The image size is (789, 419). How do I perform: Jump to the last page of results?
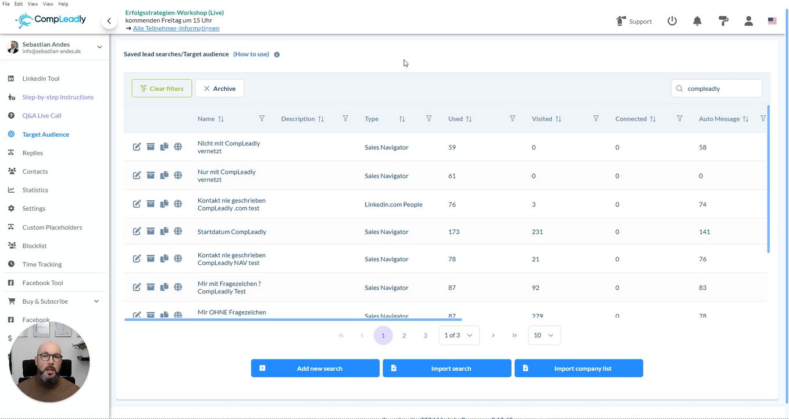515,335
